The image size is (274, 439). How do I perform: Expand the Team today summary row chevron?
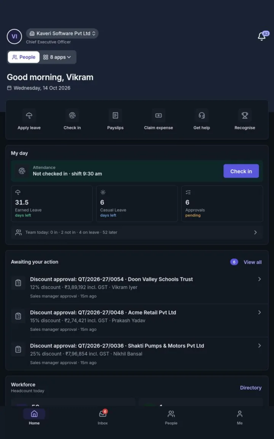pyautogui.click(x=255, y=232)
